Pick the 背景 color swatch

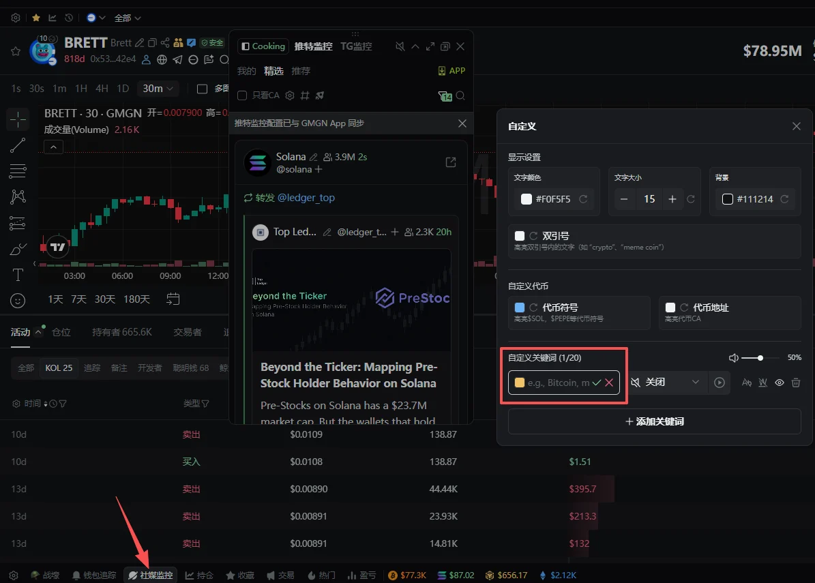coord(728,199)
